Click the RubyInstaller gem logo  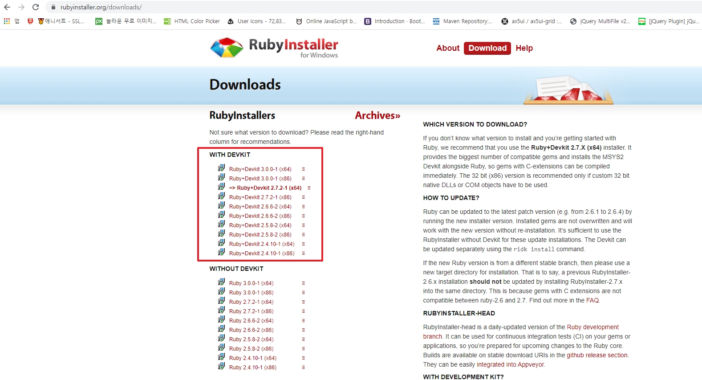[227, 48]
